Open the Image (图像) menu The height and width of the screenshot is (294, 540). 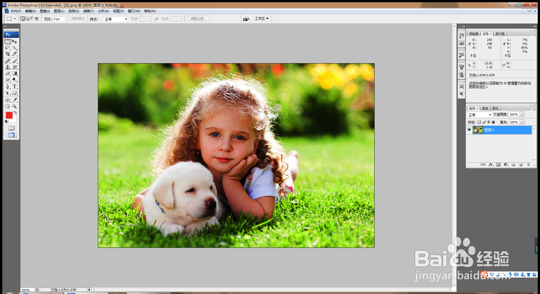click(x=45, y=11)
